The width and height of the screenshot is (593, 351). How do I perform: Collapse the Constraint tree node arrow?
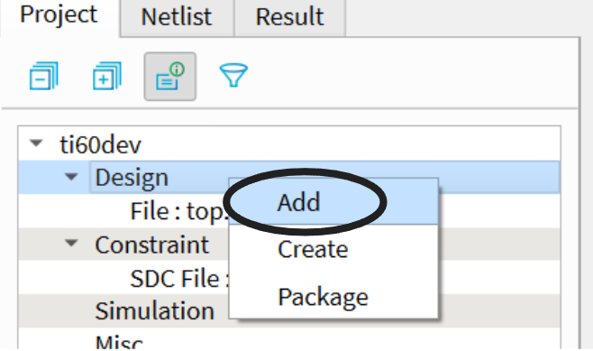coord(71,243)
